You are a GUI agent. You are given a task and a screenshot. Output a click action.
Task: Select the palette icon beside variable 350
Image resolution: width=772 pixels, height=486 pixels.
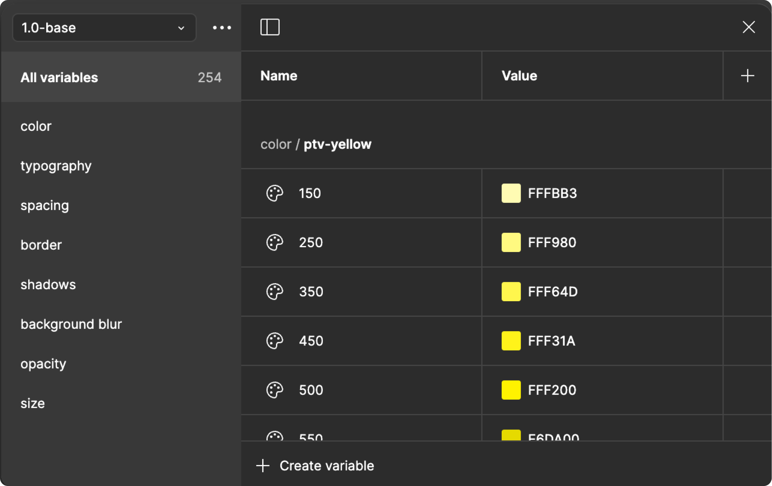275,292
